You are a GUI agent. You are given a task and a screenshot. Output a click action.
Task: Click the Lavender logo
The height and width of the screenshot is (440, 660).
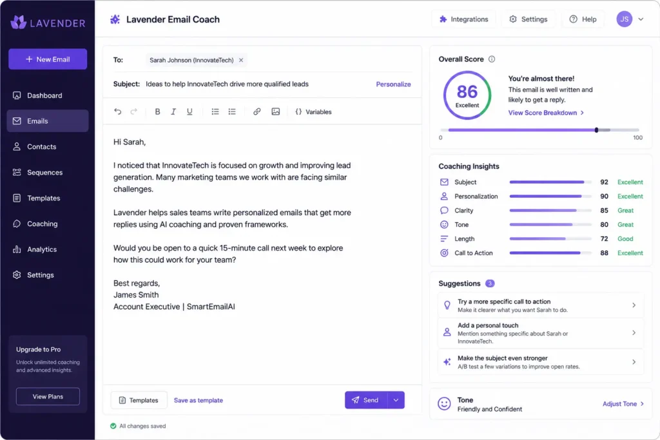coord(48,23)
